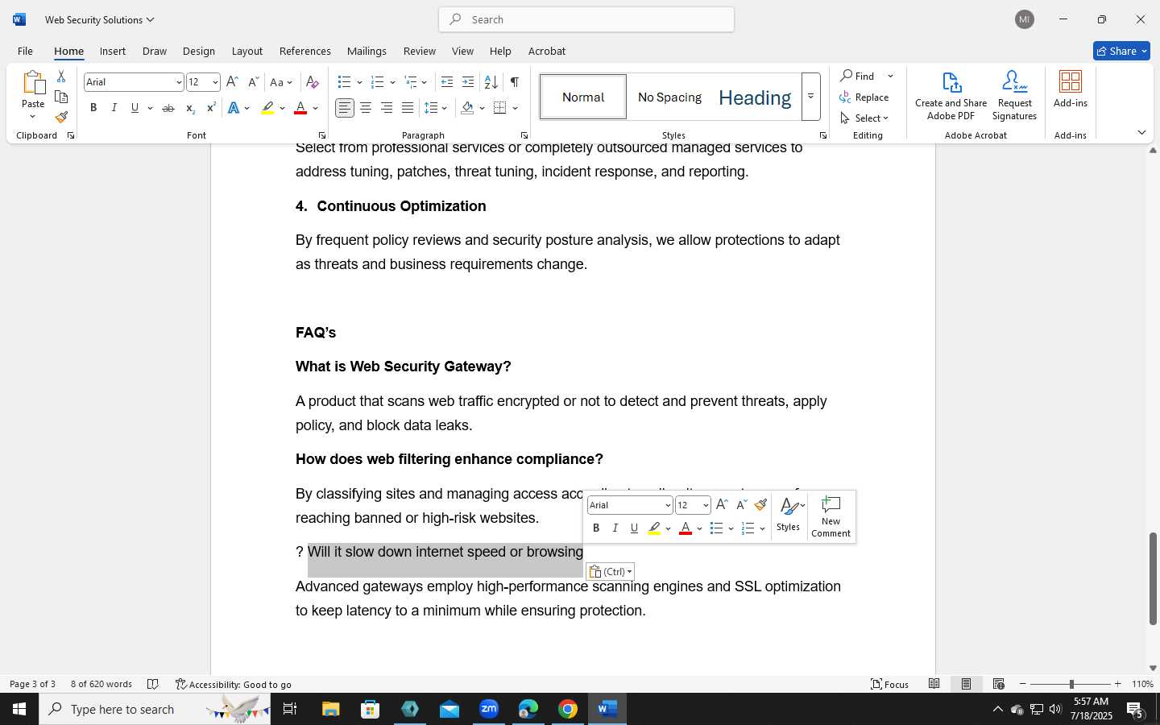
Task: Switch to the References tab
Action: click(x=304, y=51)
